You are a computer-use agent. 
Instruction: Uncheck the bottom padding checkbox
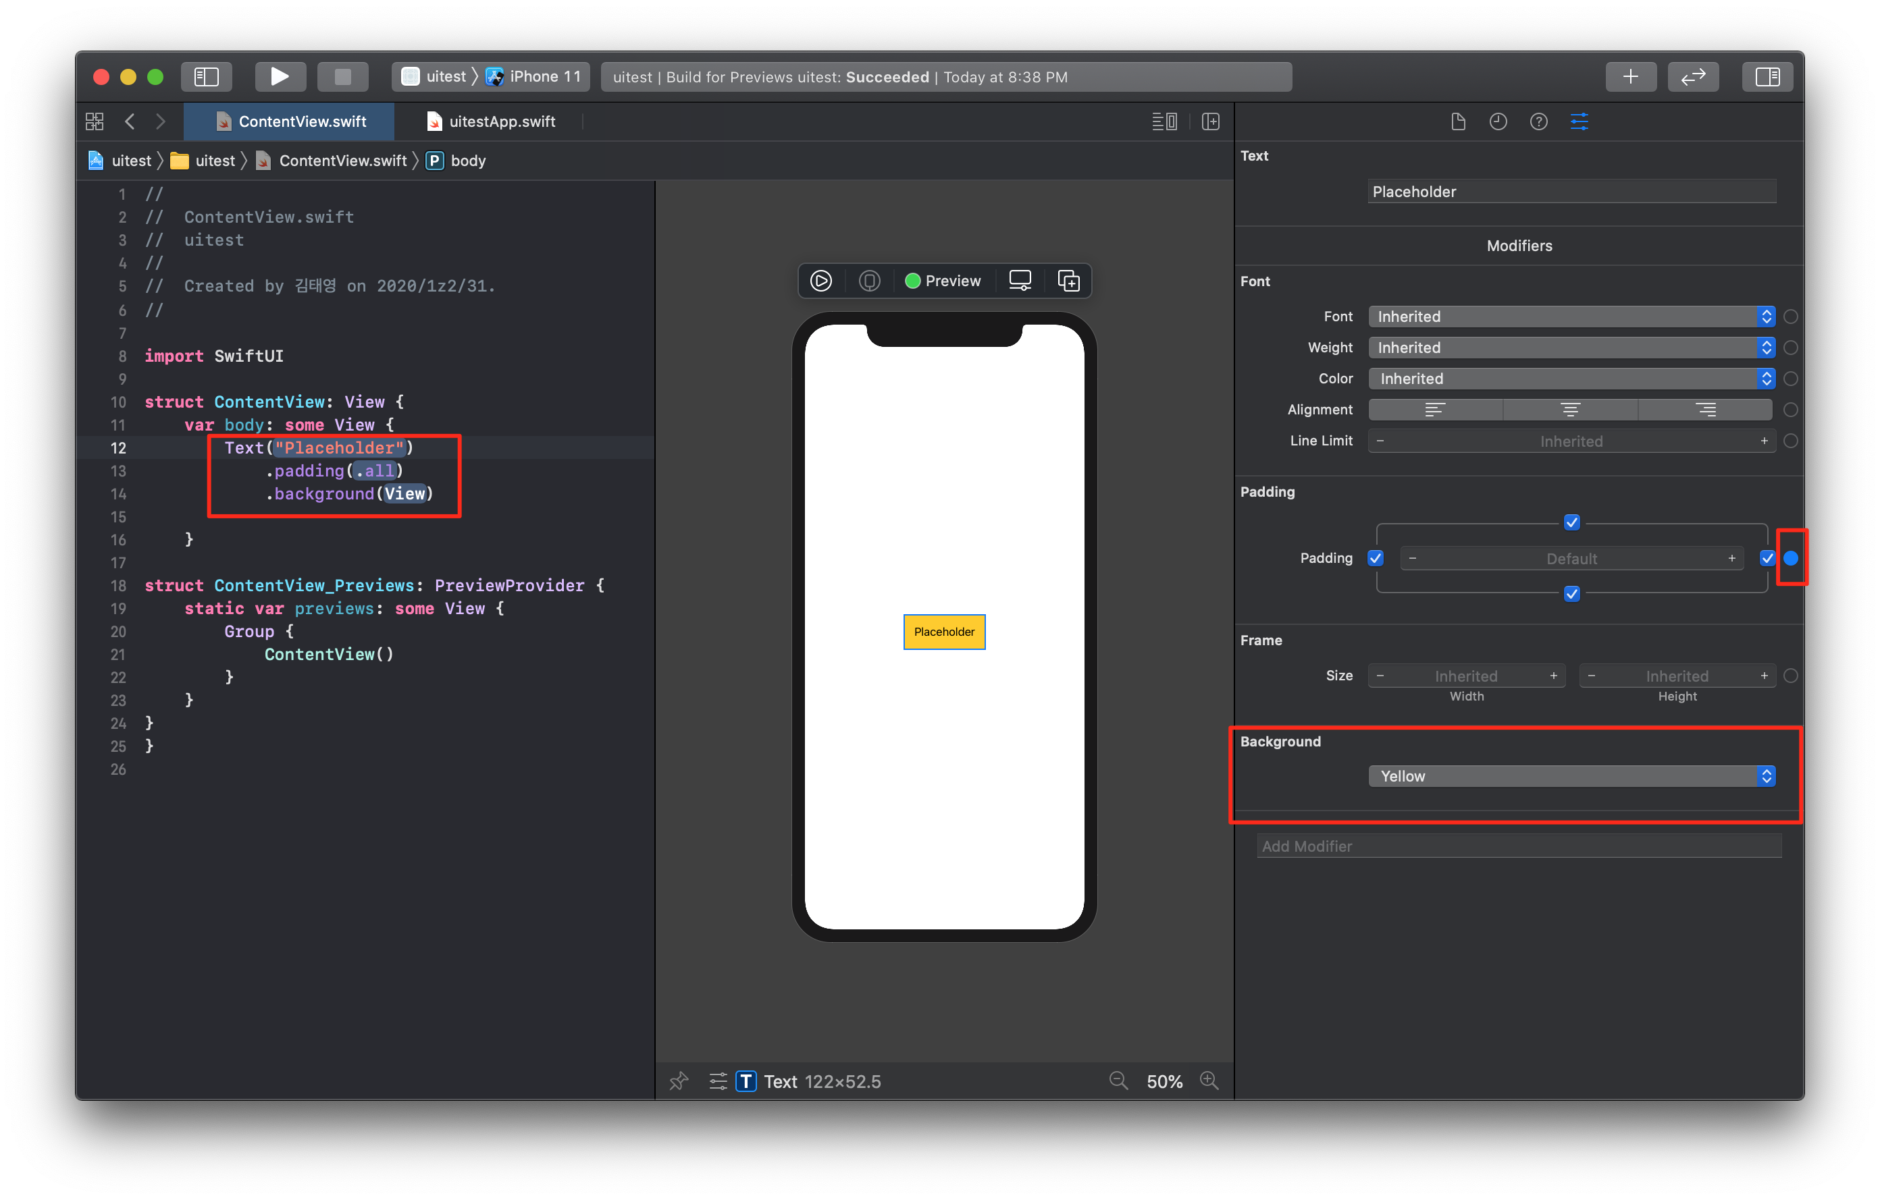coord(1571,594)
